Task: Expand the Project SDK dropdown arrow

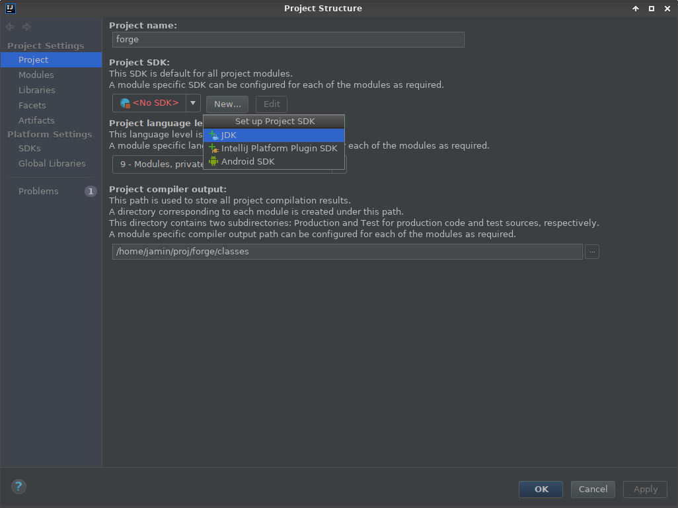Action: tap(193, 103)
